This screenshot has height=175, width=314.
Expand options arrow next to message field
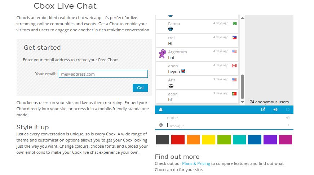[288, 125]
